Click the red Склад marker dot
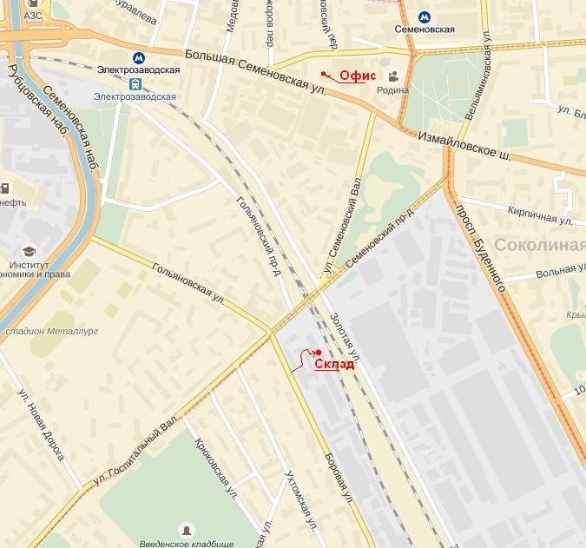This screenshot has width=586, height=548. [x=319, y=352]
